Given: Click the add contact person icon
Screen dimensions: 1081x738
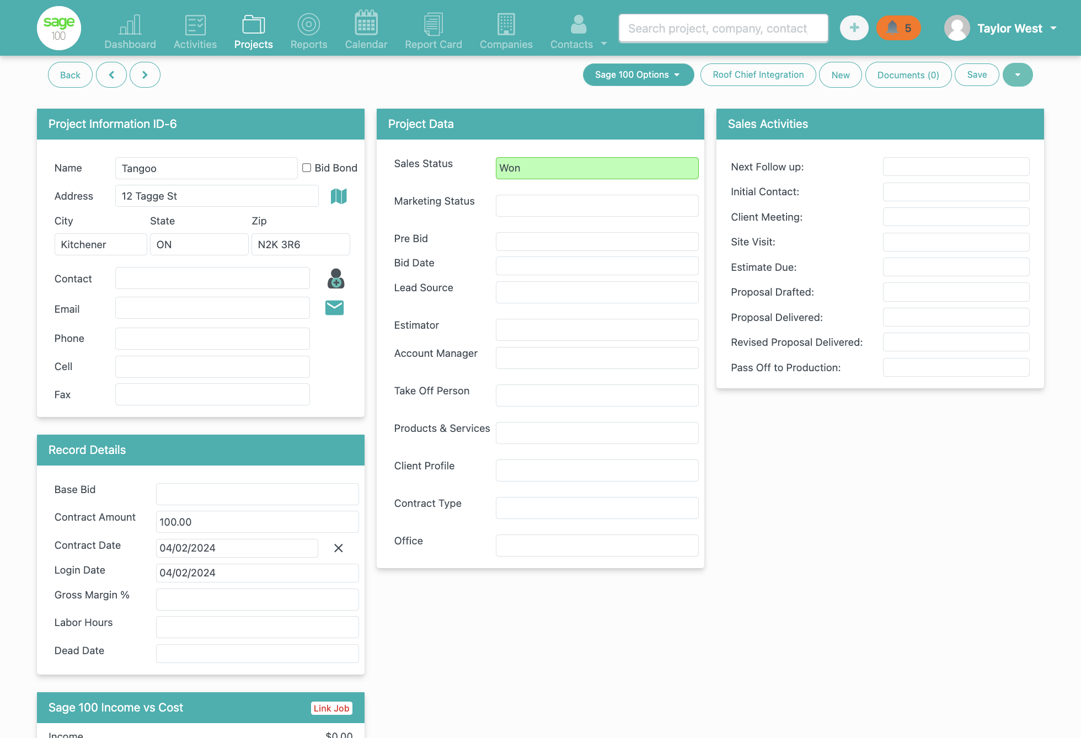Looking at the screenshot, I should (336, 279).
